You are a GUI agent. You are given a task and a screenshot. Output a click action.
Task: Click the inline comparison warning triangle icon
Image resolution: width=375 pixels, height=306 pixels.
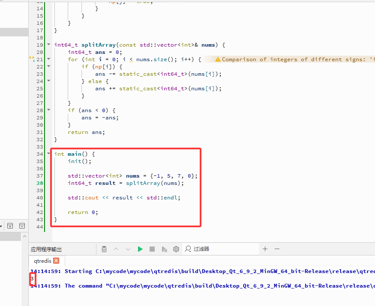[218, 59]
